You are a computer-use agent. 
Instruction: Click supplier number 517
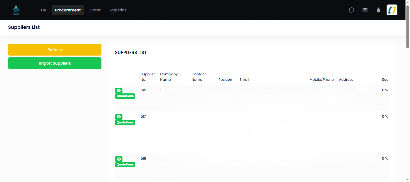click(x=143, y=117)
